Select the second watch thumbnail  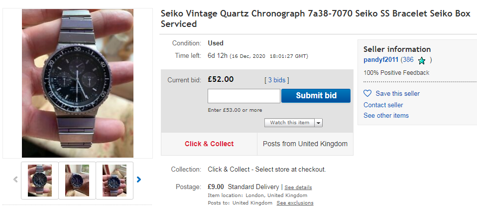(x=77, y=180)
